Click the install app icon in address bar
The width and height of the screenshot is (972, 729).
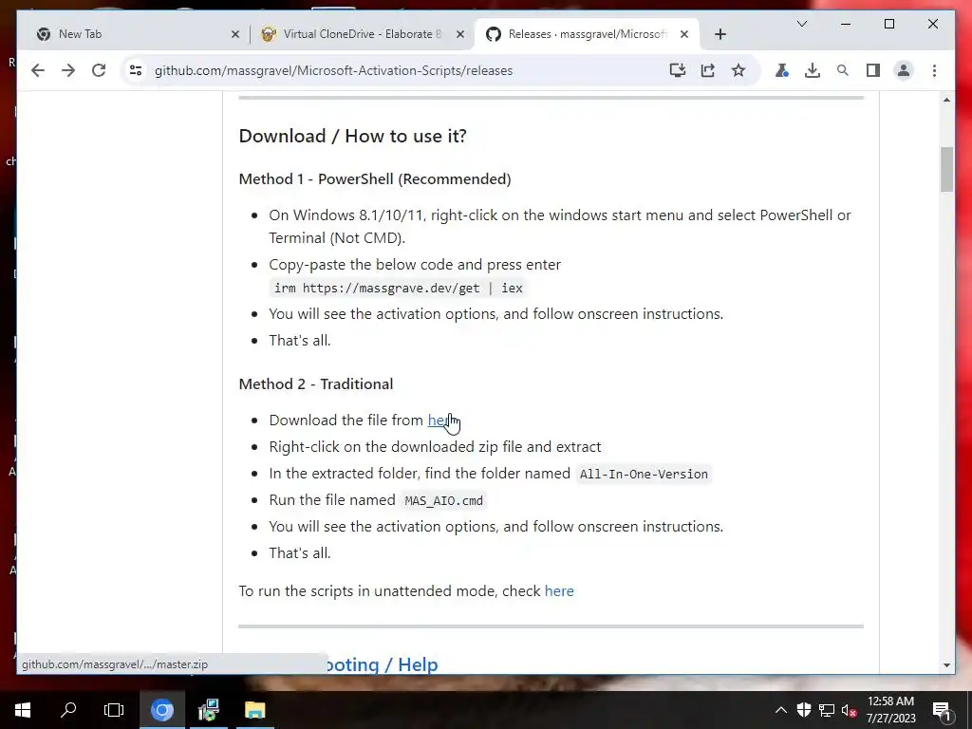click(678, 70)
